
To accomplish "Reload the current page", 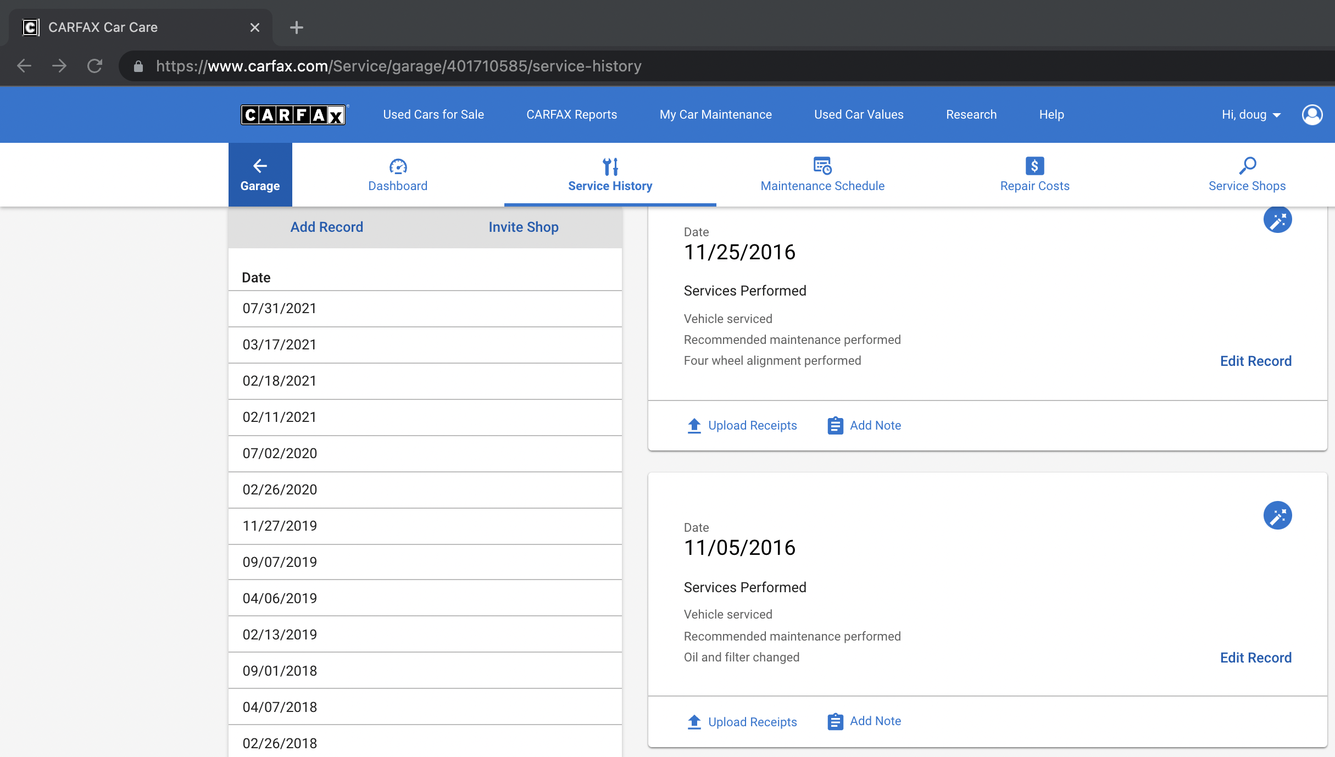I will pos(94,66).
